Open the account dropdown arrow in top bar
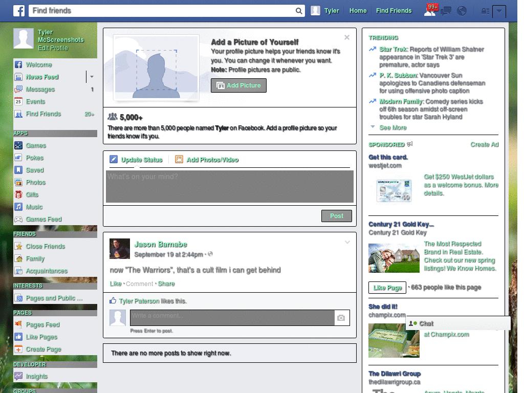This screenshot has height=393, width=524. tap(499, 11)
